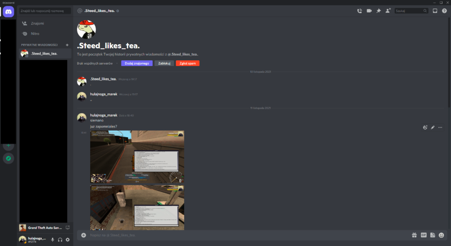This screenshot has height=246, width=451.
Task: Start a video call from the header
Action: 369,11
